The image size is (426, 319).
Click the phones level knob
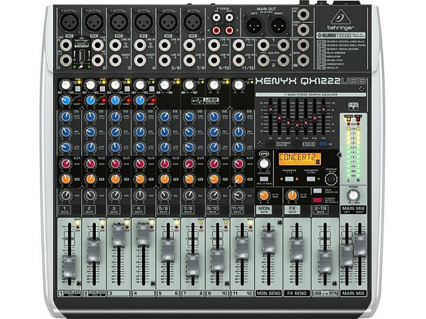tap(353, 195)
